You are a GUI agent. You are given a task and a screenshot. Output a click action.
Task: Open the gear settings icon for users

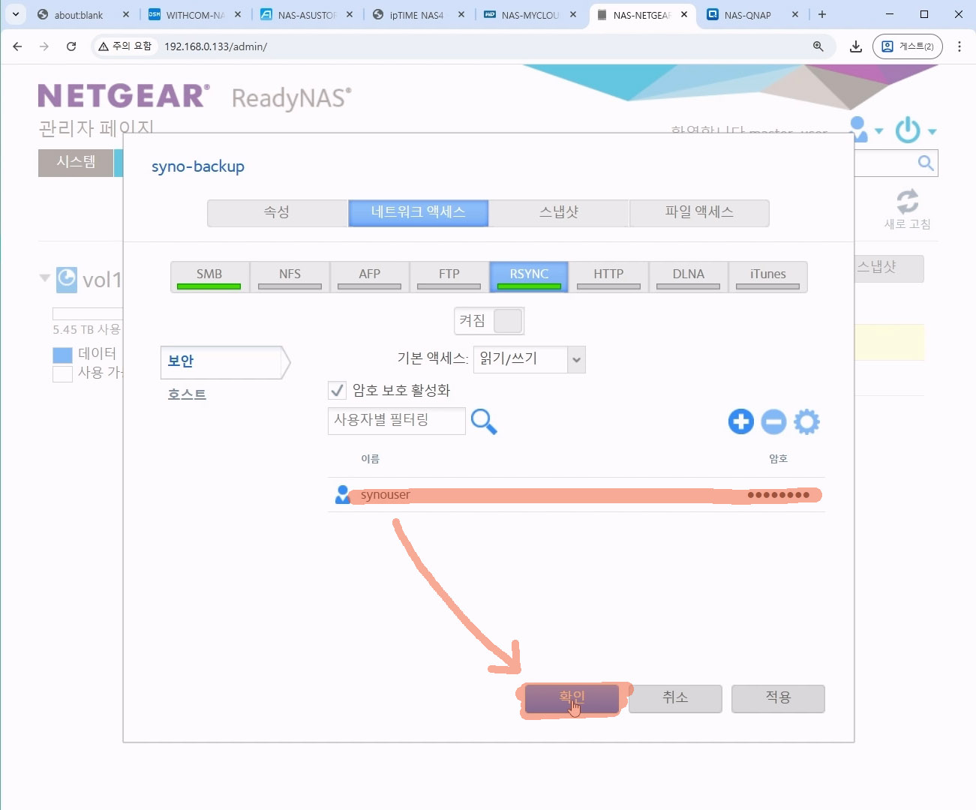806,421
